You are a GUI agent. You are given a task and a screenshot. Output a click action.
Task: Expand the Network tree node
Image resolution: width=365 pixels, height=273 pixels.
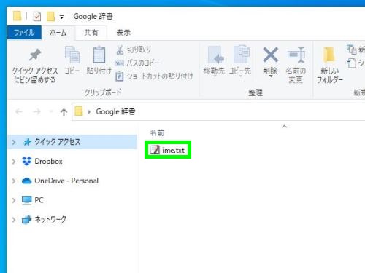pyautogui.click(x=14, y=220)
